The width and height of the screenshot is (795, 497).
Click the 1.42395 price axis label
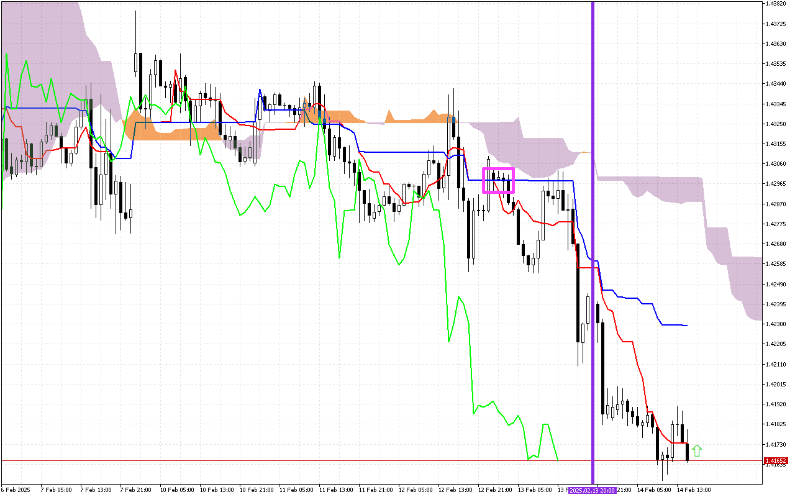(776, 304)
